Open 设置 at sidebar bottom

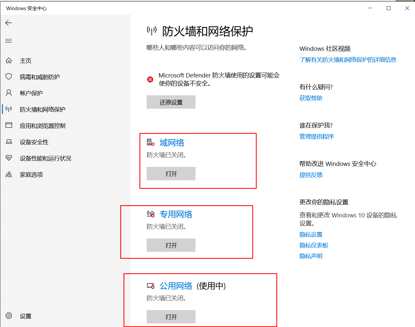point(26,316)
